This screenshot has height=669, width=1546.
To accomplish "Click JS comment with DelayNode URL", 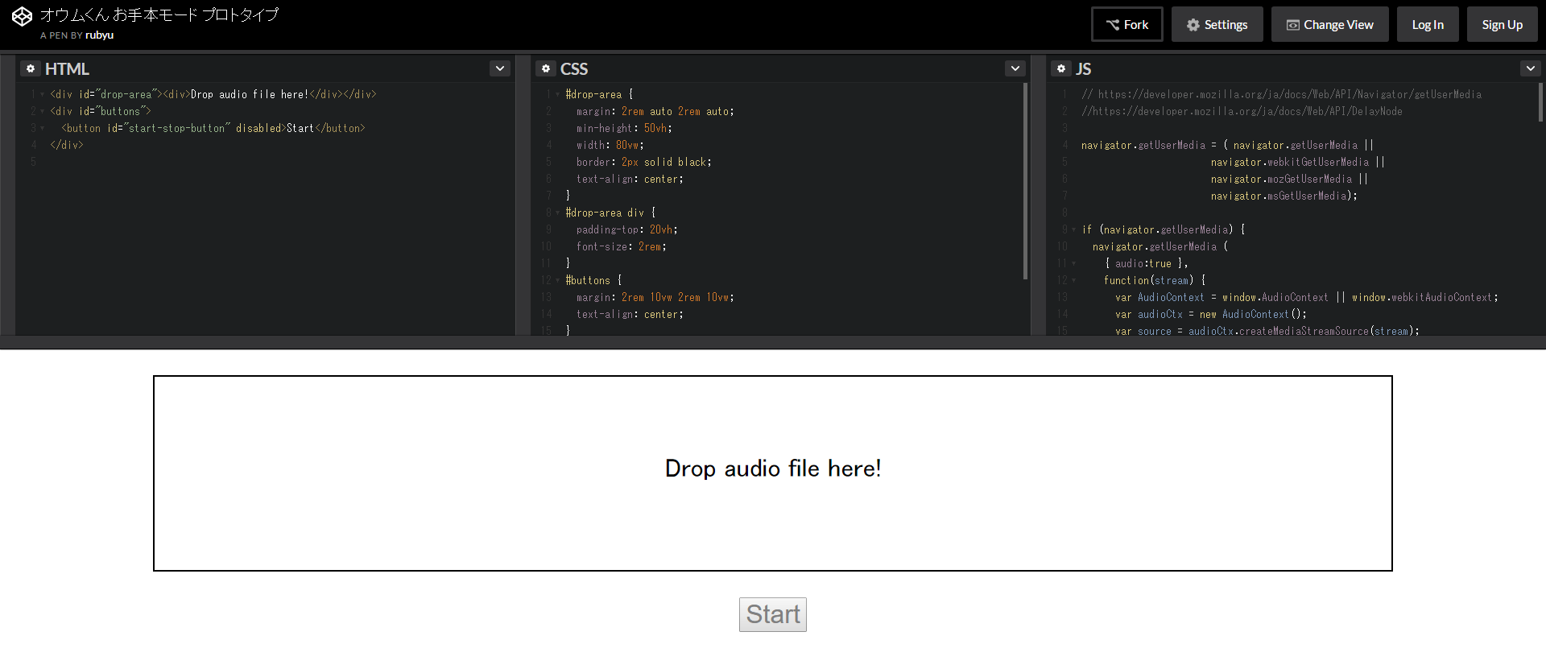I will tap(1242, 111).
